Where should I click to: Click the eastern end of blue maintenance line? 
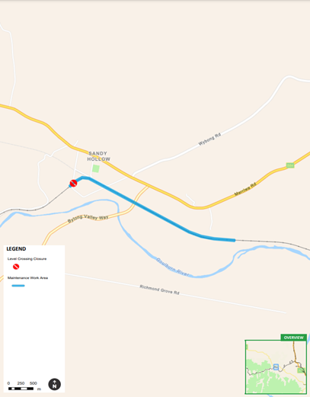pos(234,240)
